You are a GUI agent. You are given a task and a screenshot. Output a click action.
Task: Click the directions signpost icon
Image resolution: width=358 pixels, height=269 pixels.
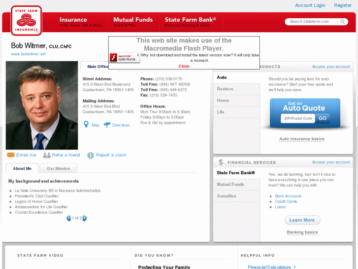coord(107,125)
